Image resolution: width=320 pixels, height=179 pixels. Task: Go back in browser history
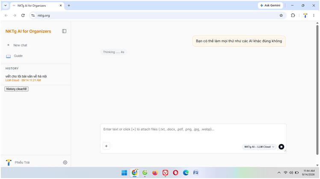tap(6, 15)
